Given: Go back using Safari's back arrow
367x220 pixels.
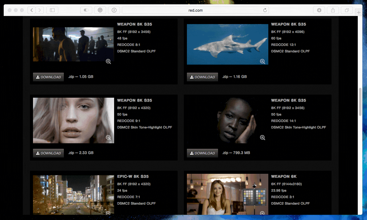Looking at the screenshot, I should pyautogui.click(x=31, y=10).
